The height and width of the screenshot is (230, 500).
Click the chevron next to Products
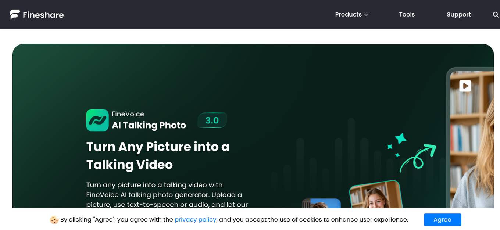coord(366,15)
